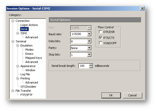
Task: Enable the DTR/DSR flow control checkbox
Action: tap(101, 32)
